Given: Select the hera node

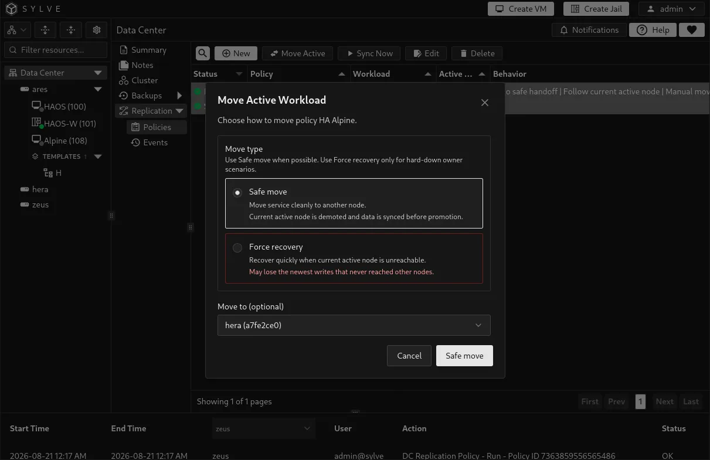Looking at the screenshot, I should coord(35,189).
